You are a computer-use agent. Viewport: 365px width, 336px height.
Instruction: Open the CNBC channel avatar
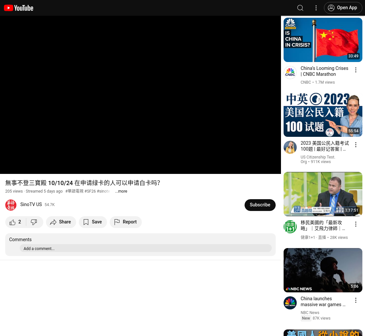tap(290, 73)
